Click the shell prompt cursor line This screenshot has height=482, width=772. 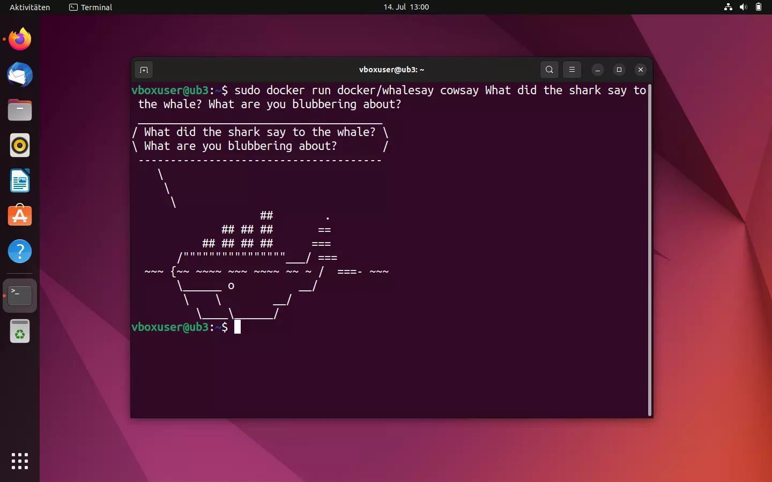tap(237, 327)
